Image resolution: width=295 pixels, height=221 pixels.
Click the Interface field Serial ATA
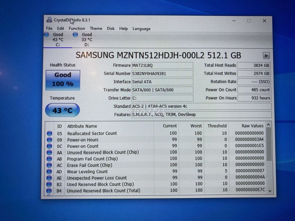pyautogui.click(x=162, y=82)
